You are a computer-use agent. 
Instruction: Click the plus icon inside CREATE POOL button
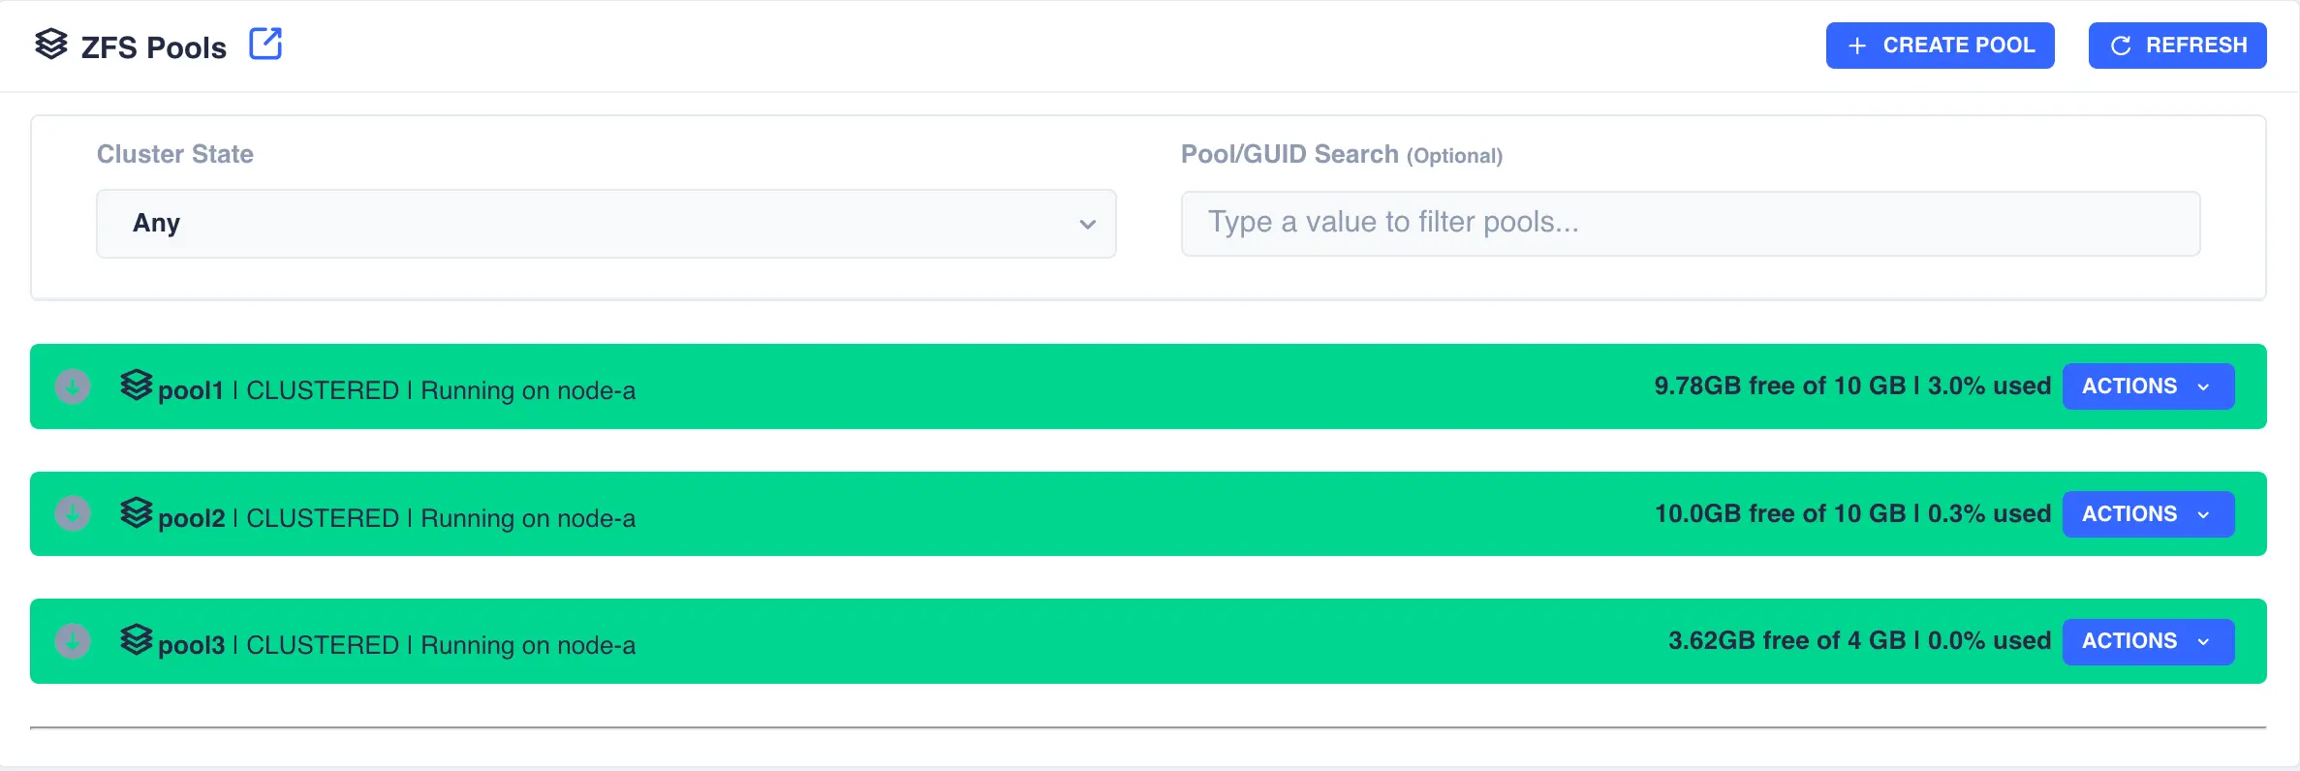[1855, 45]
